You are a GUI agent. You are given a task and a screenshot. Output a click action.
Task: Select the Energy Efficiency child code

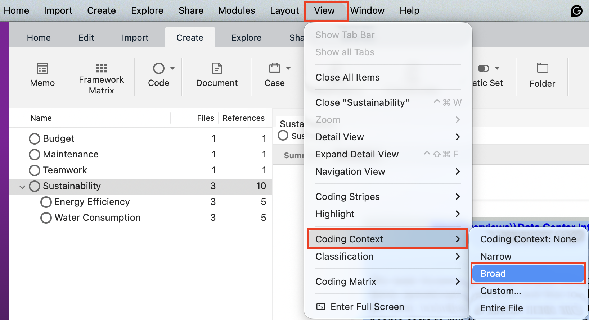pyautogui.click(x=141, y=202)
